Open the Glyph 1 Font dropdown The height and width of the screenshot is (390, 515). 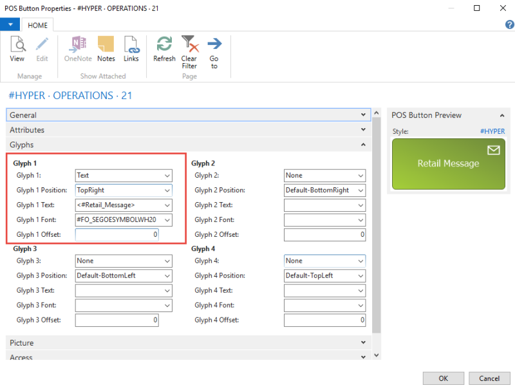(x=167, y=220)
